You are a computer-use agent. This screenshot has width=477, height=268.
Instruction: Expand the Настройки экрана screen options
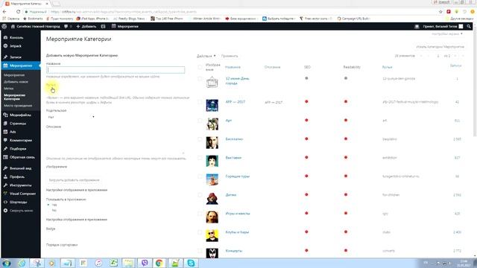[x=447, y=33]
